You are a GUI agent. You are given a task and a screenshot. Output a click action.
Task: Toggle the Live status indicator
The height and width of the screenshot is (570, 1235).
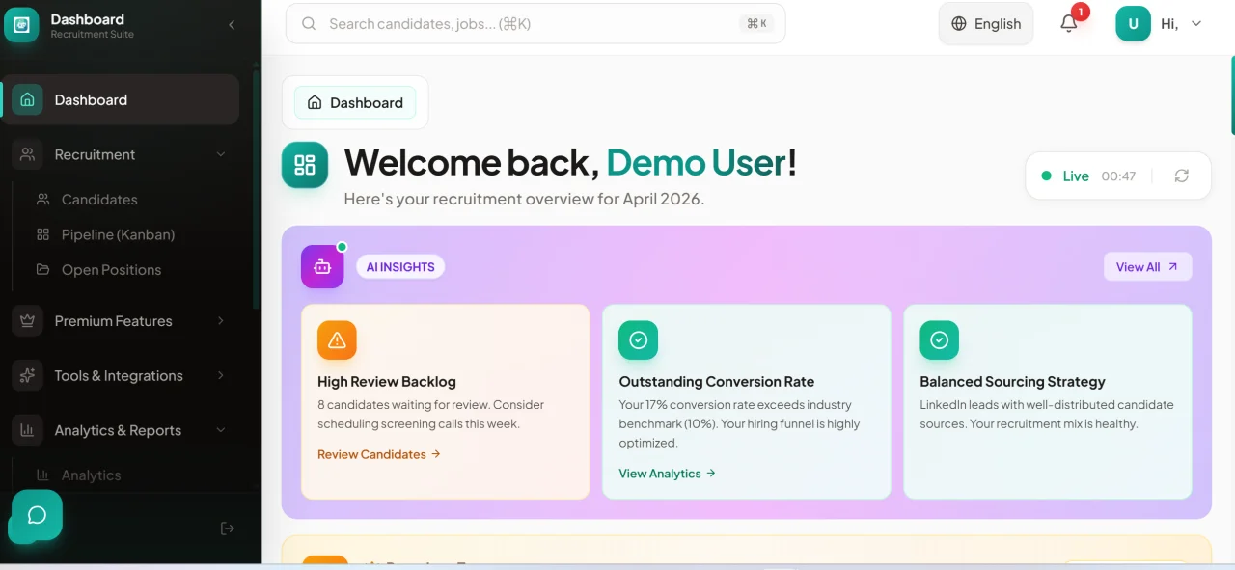coord(1066,176)
